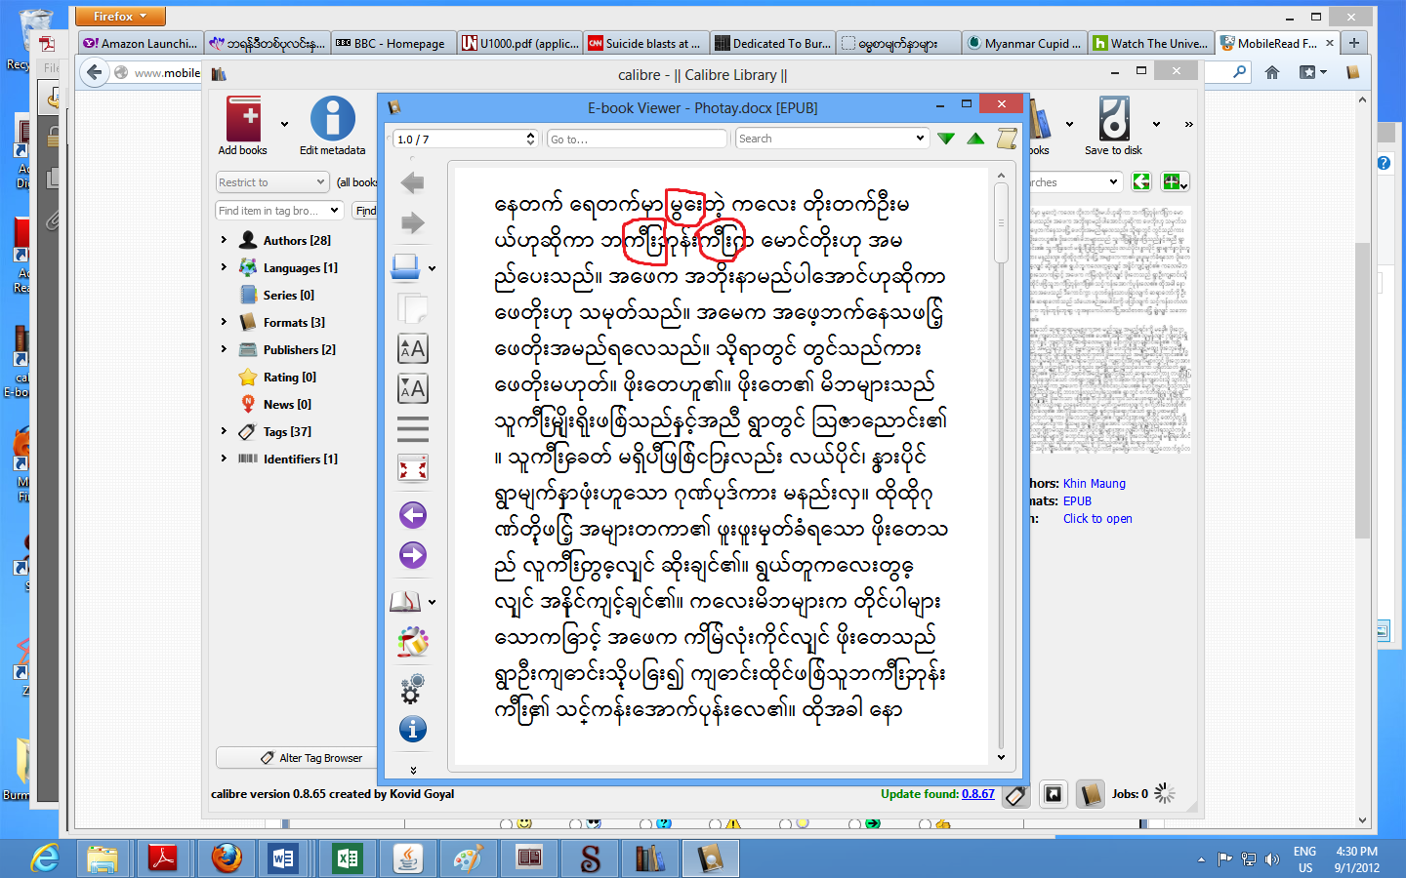Viewport: 1406px width, 878px height.
Task: Click the Khin Maung author link
Action: 1095,484
